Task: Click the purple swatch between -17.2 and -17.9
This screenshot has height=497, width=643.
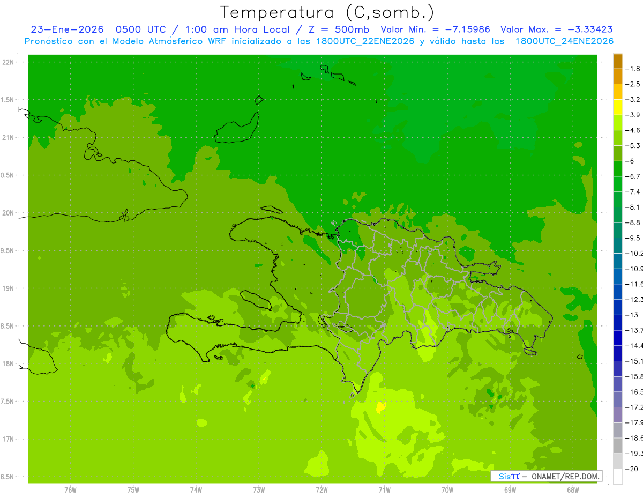Action: click(618, 415)
